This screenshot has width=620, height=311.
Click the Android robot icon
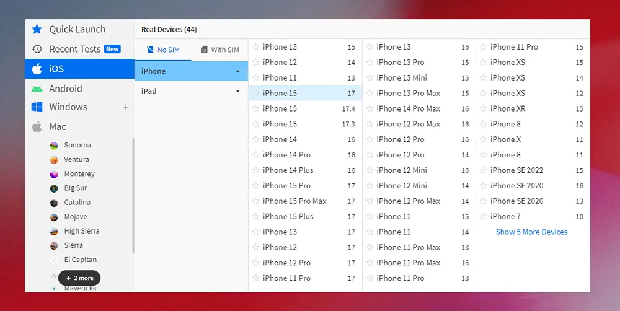pyautogui.click(x=37, y=89)
